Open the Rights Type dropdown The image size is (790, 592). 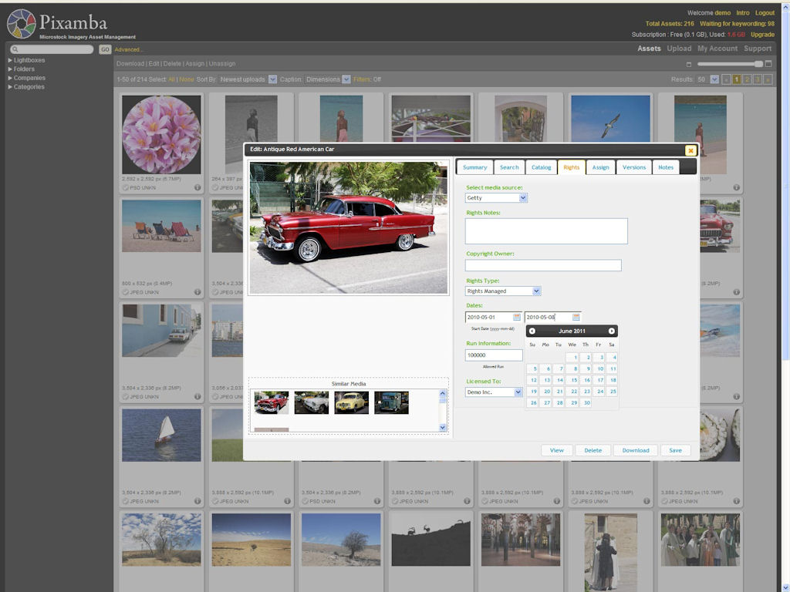[x=536, y=291]
